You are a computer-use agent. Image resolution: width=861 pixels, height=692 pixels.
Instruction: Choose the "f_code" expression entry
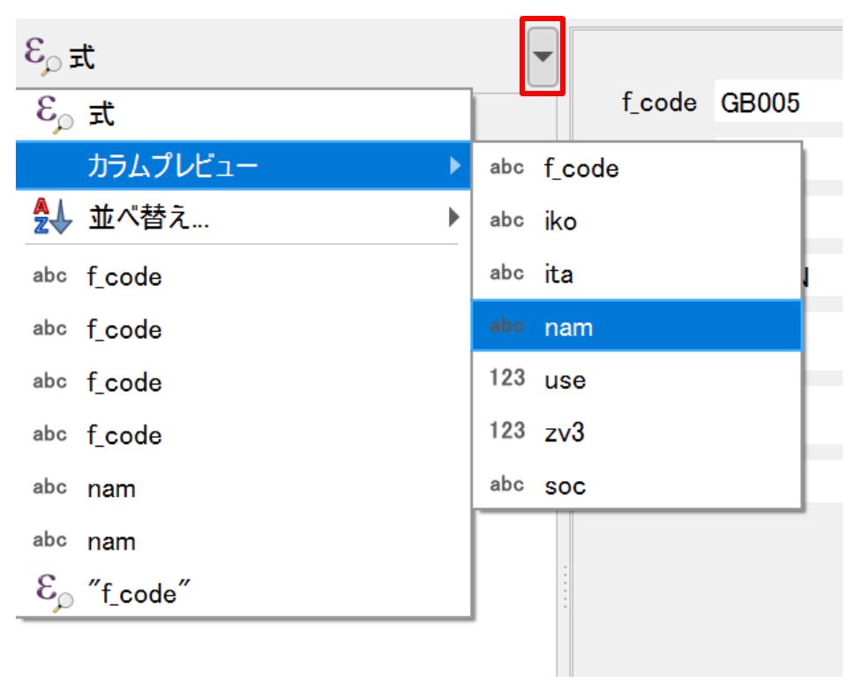(243, 592)
